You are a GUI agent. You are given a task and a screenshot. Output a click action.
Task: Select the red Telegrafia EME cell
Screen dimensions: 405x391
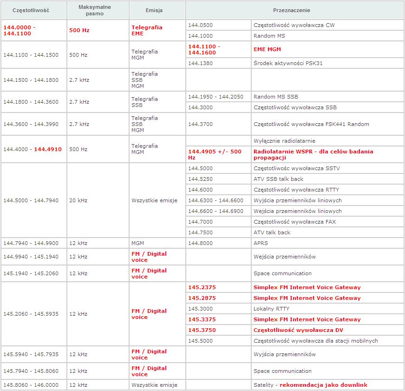(147, 31)
